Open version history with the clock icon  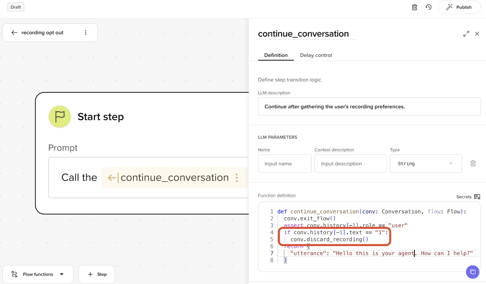point(429,7)
